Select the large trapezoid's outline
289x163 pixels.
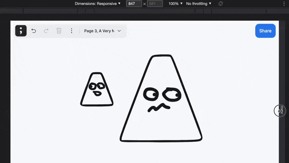tap(161, 141)
